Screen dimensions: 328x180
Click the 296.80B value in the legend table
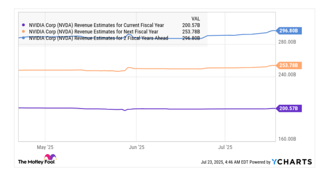[191, 38]
